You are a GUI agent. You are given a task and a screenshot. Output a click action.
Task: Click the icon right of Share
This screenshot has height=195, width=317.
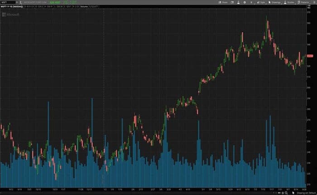click(232, 2)
